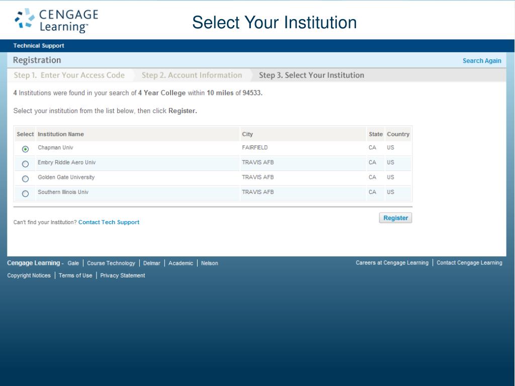Click the US country cell for Southern Illinois Univ

point(390,192)
